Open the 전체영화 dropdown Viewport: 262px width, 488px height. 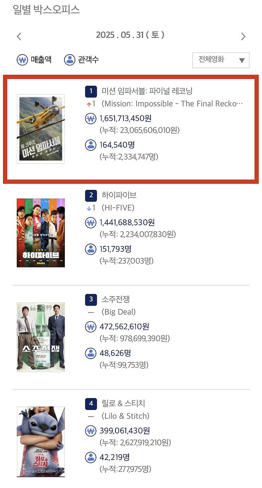click(221, 60)
